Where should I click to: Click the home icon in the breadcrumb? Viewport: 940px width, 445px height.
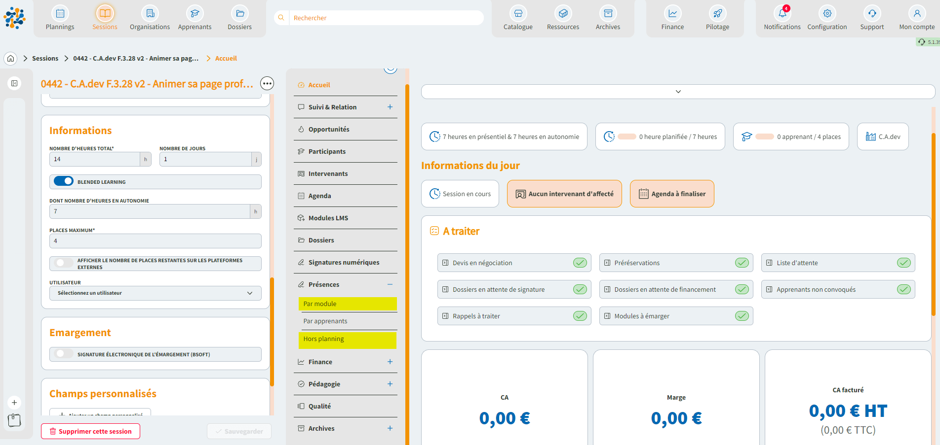10,59
